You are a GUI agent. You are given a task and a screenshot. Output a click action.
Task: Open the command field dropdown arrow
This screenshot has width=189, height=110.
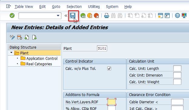[x=58, y=15]
